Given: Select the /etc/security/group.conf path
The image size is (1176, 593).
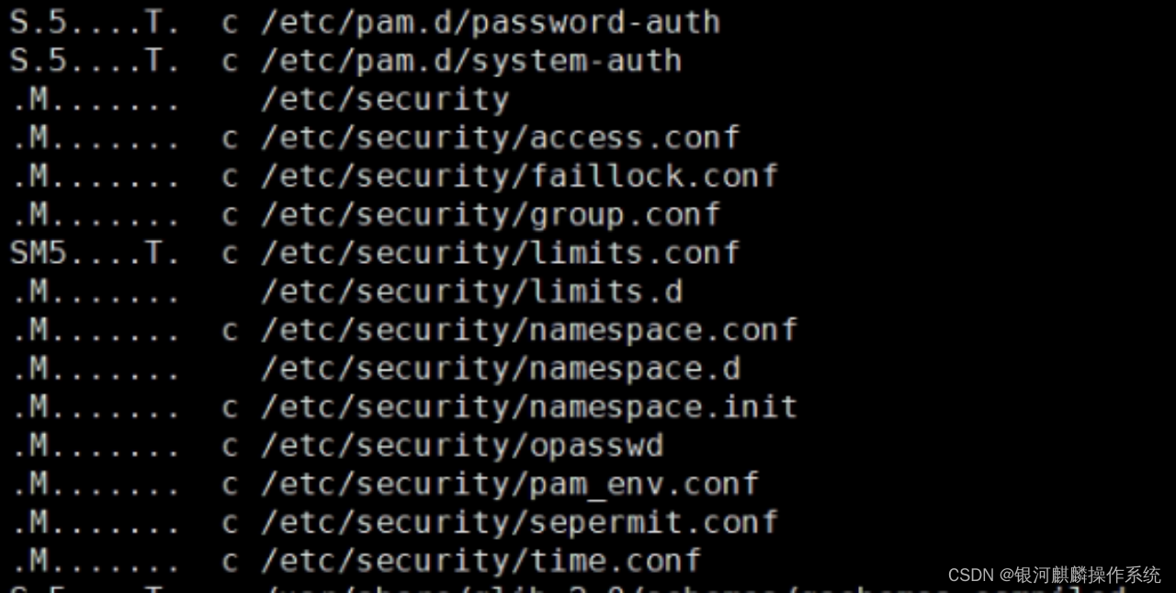Looking at the screenshot, I should click(x=490, y=214).
